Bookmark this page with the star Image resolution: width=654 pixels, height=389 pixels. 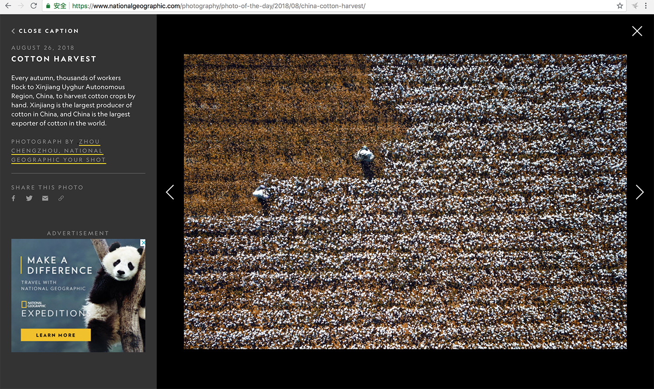point(620,6)
